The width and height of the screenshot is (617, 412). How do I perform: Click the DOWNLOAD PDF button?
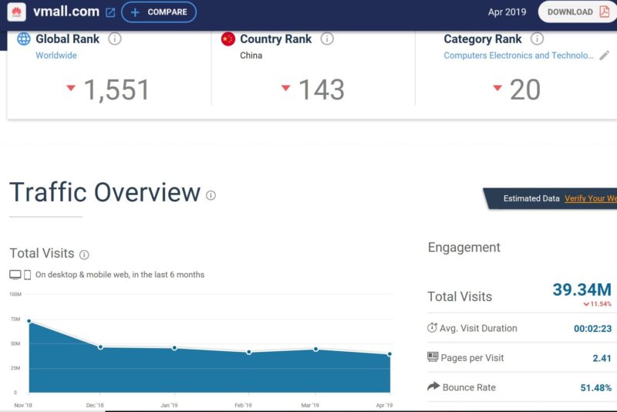[x=577, y=12]
